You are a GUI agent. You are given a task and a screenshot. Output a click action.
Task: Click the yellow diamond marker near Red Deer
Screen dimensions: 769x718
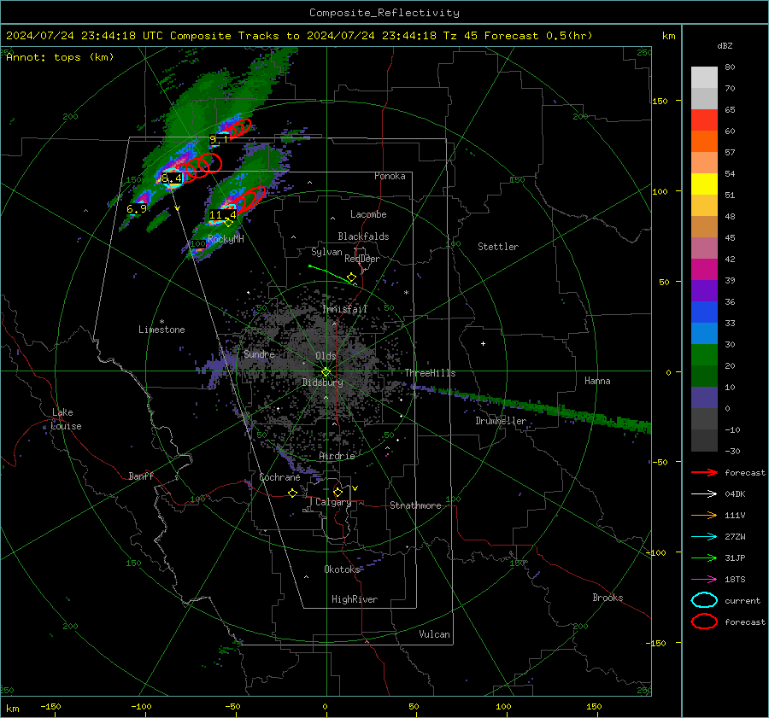tap(352, 277)
